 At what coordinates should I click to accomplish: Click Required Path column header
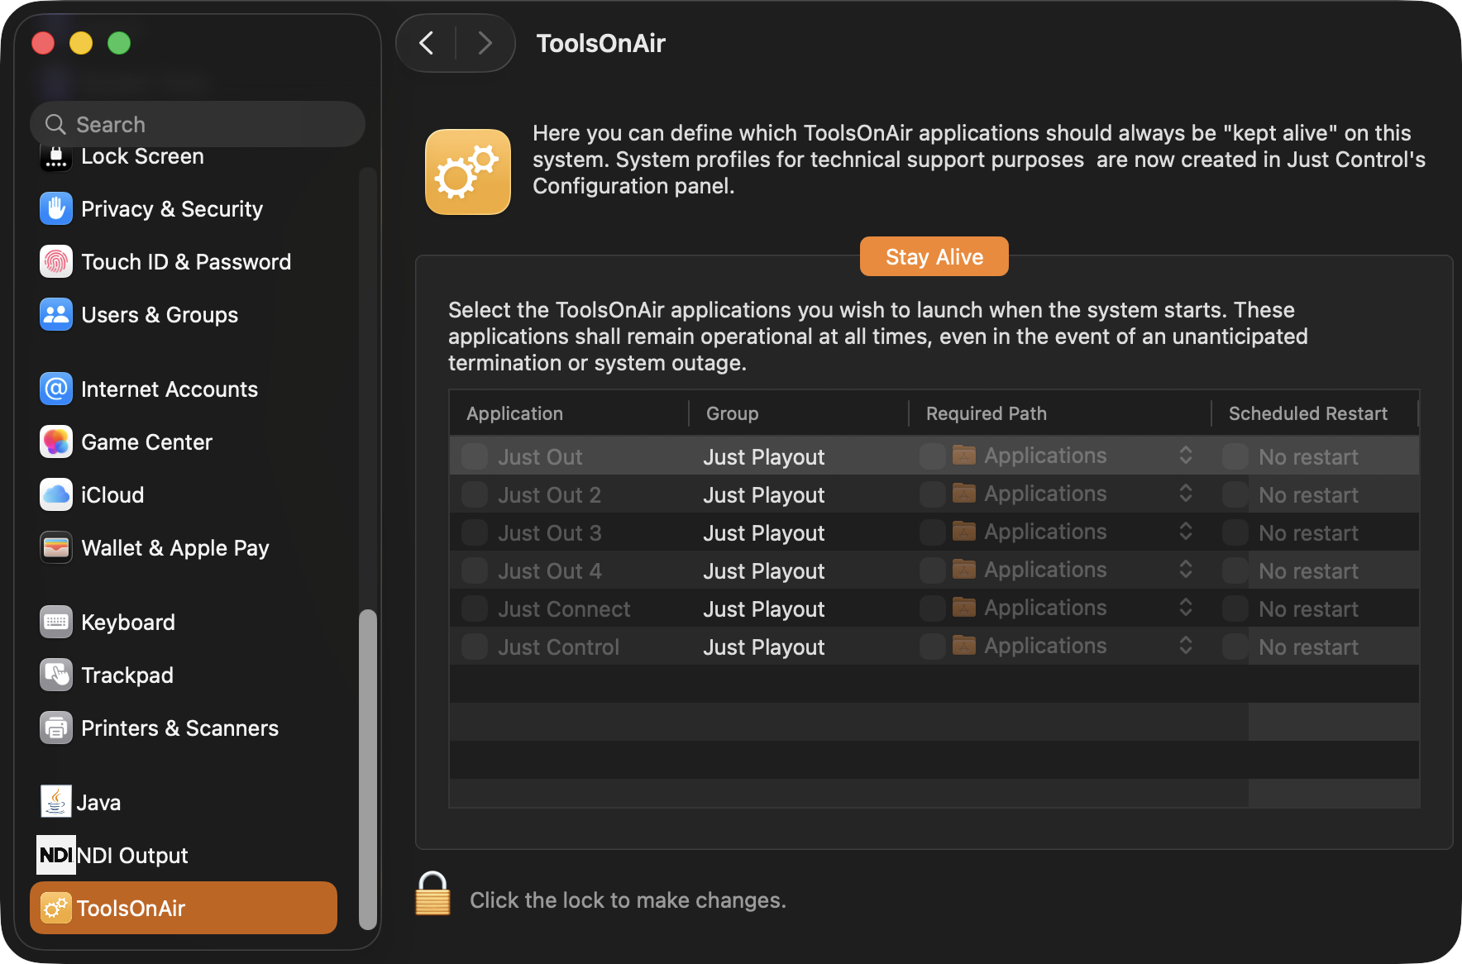coord(1060,413)
